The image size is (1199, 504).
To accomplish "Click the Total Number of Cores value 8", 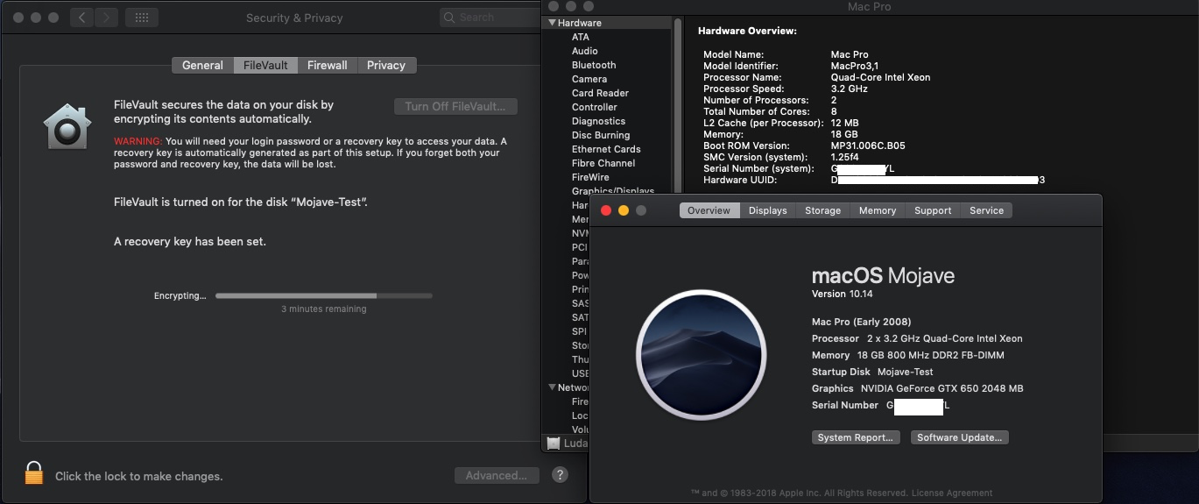I will tap(834, 111).
